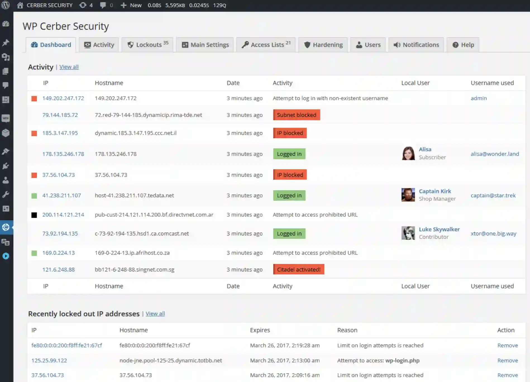Open the translation icon in sidebar
Image resolution: width=530 pixels, height=382 pixels.
click(x=6, y=242)
